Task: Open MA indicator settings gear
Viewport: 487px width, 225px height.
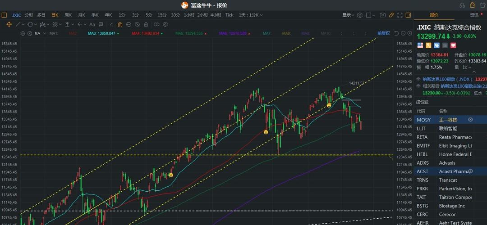Action: 23,33
